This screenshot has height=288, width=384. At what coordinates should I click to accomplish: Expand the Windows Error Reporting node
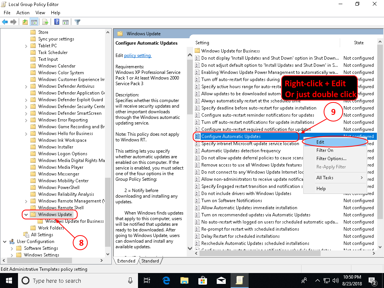pos(26,120)
